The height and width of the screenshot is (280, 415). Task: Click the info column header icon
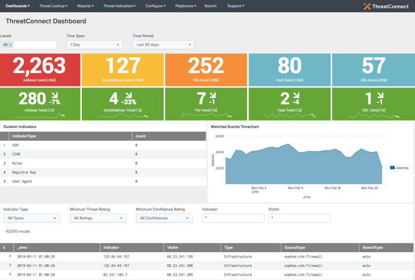[x=4, y=247]
